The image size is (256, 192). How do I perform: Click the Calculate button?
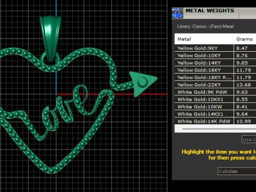pos(237,171)
